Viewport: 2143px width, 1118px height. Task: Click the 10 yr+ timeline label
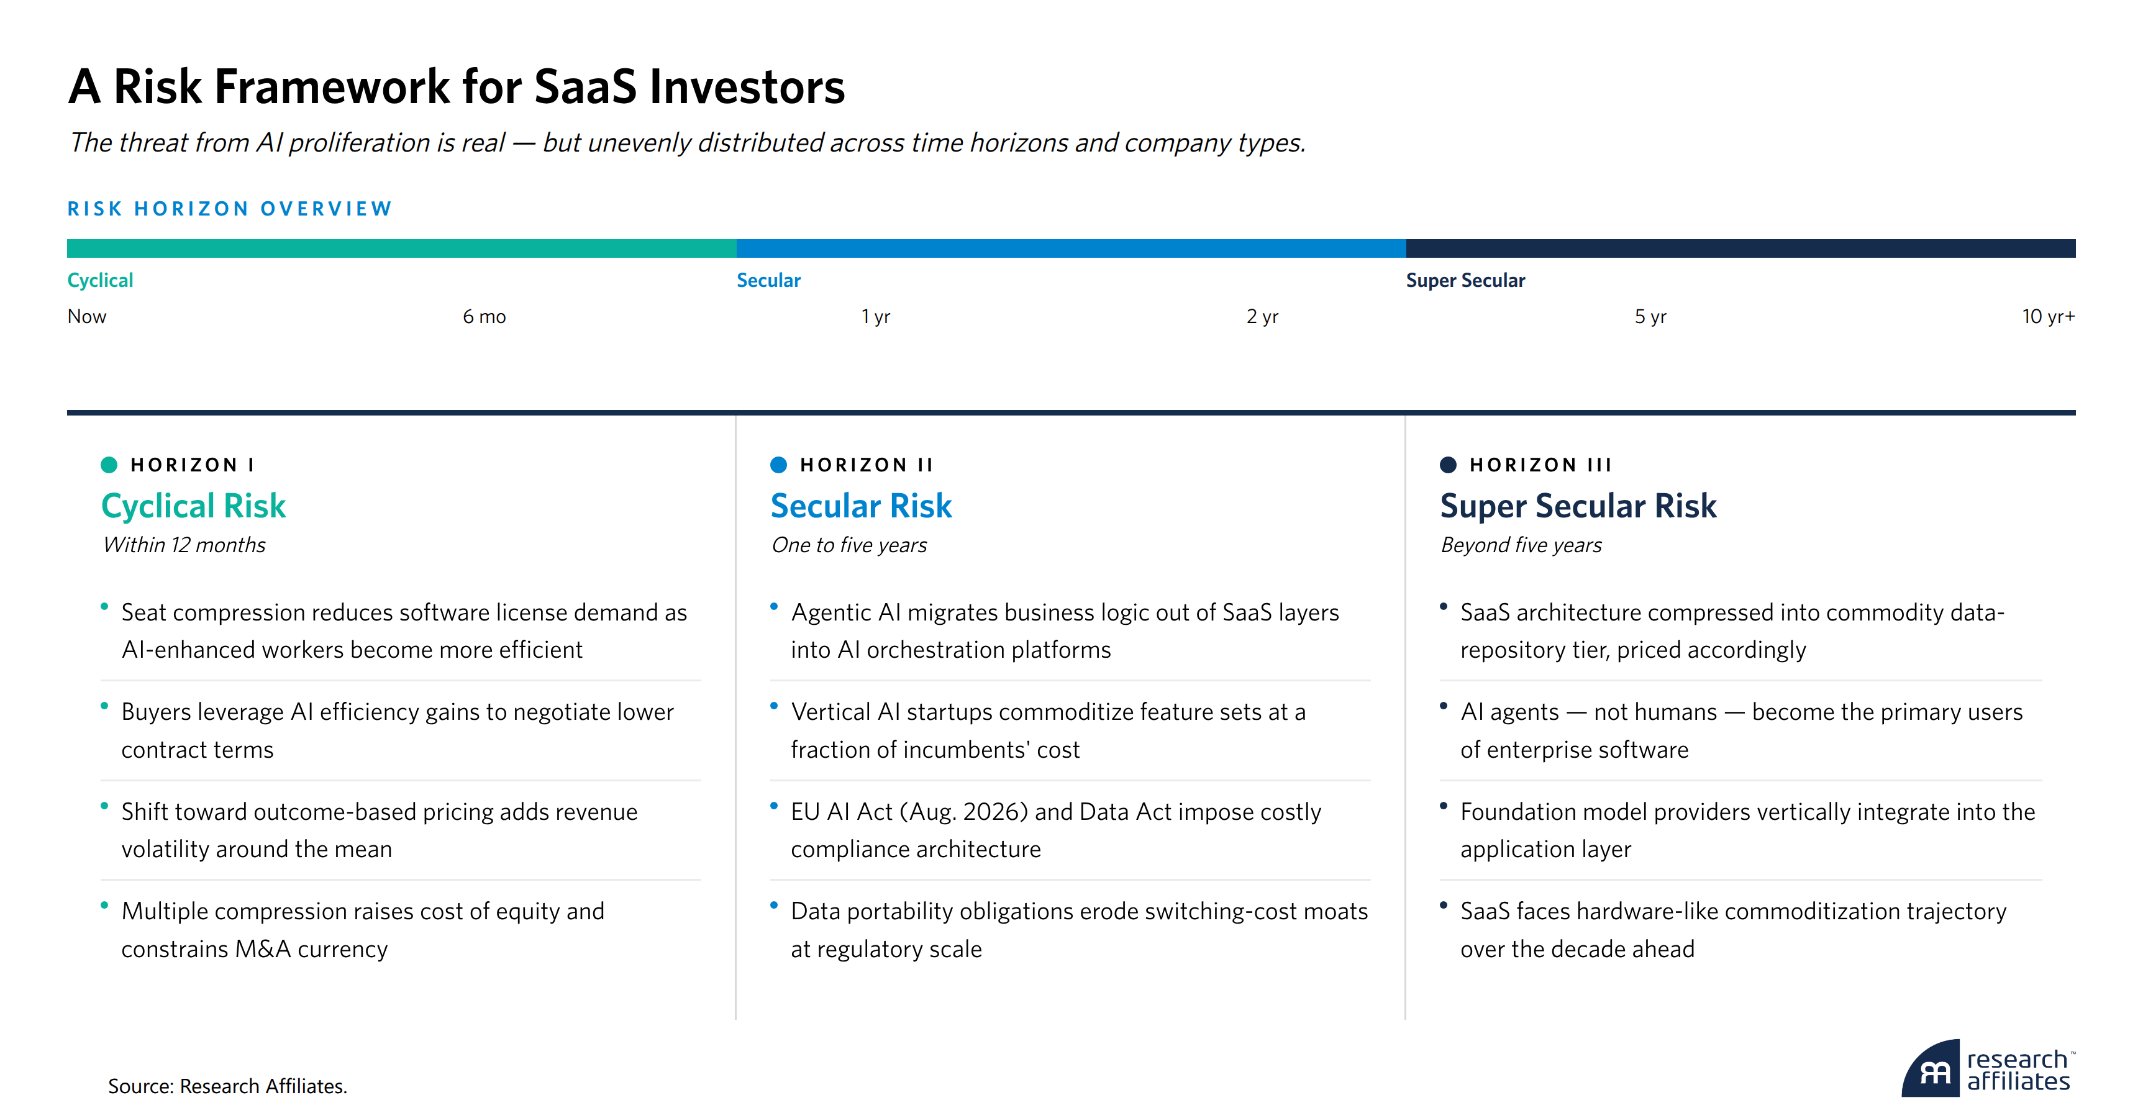click(x=2048, y=317)
